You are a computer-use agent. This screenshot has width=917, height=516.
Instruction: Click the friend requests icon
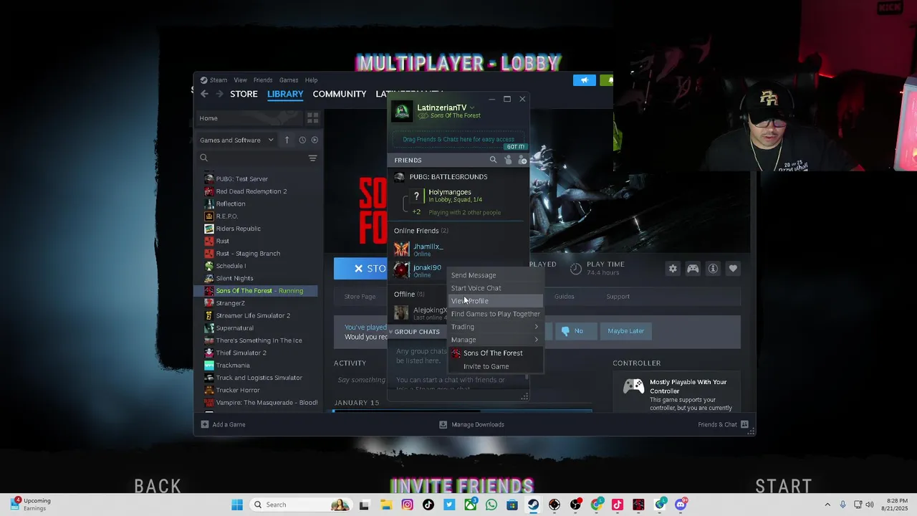click(508, 160)
